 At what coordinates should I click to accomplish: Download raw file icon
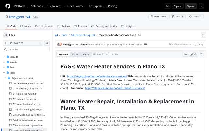click(196, 54)
